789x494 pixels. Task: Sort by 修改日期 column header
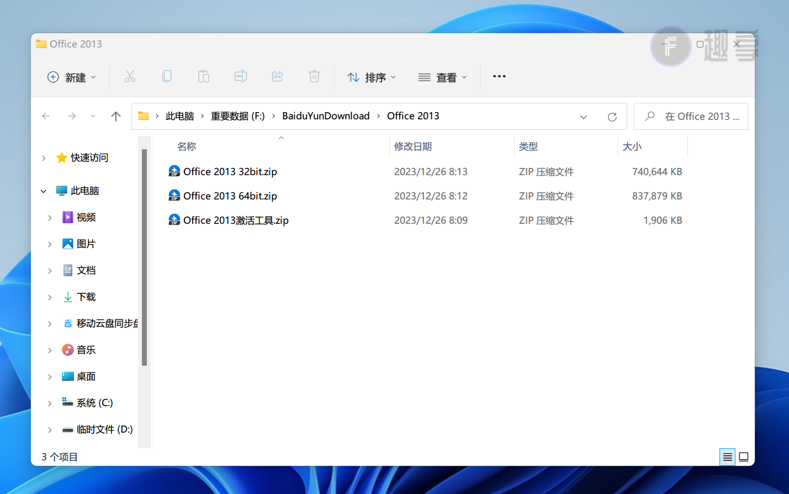coord(413,146)
